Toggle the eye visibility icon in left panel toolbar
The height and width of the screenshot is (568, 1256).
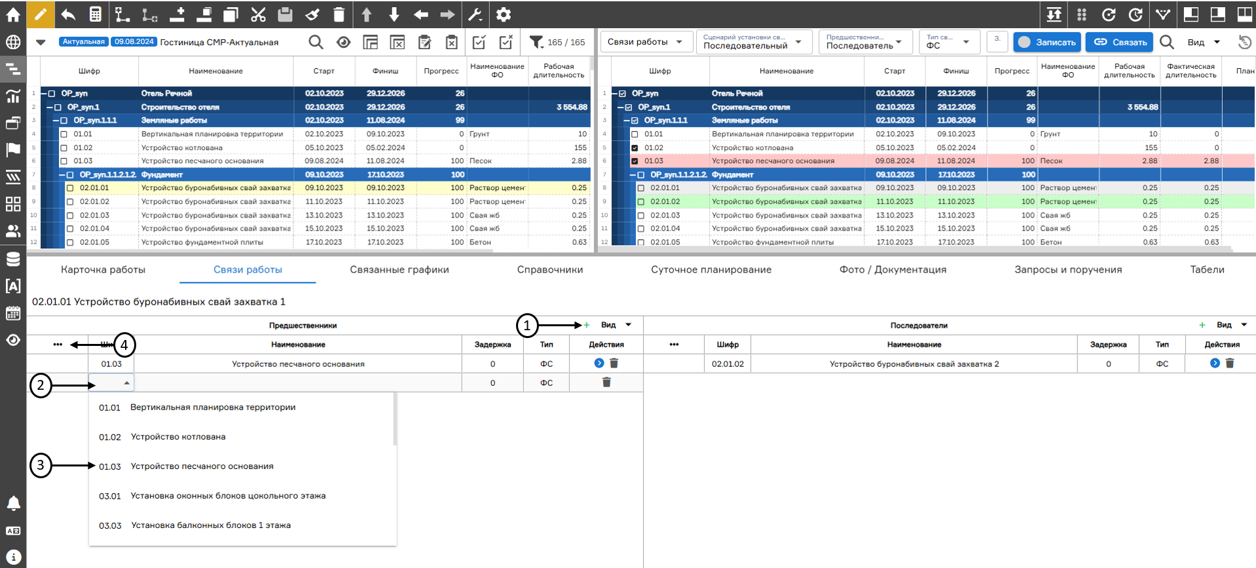[343, 42]
